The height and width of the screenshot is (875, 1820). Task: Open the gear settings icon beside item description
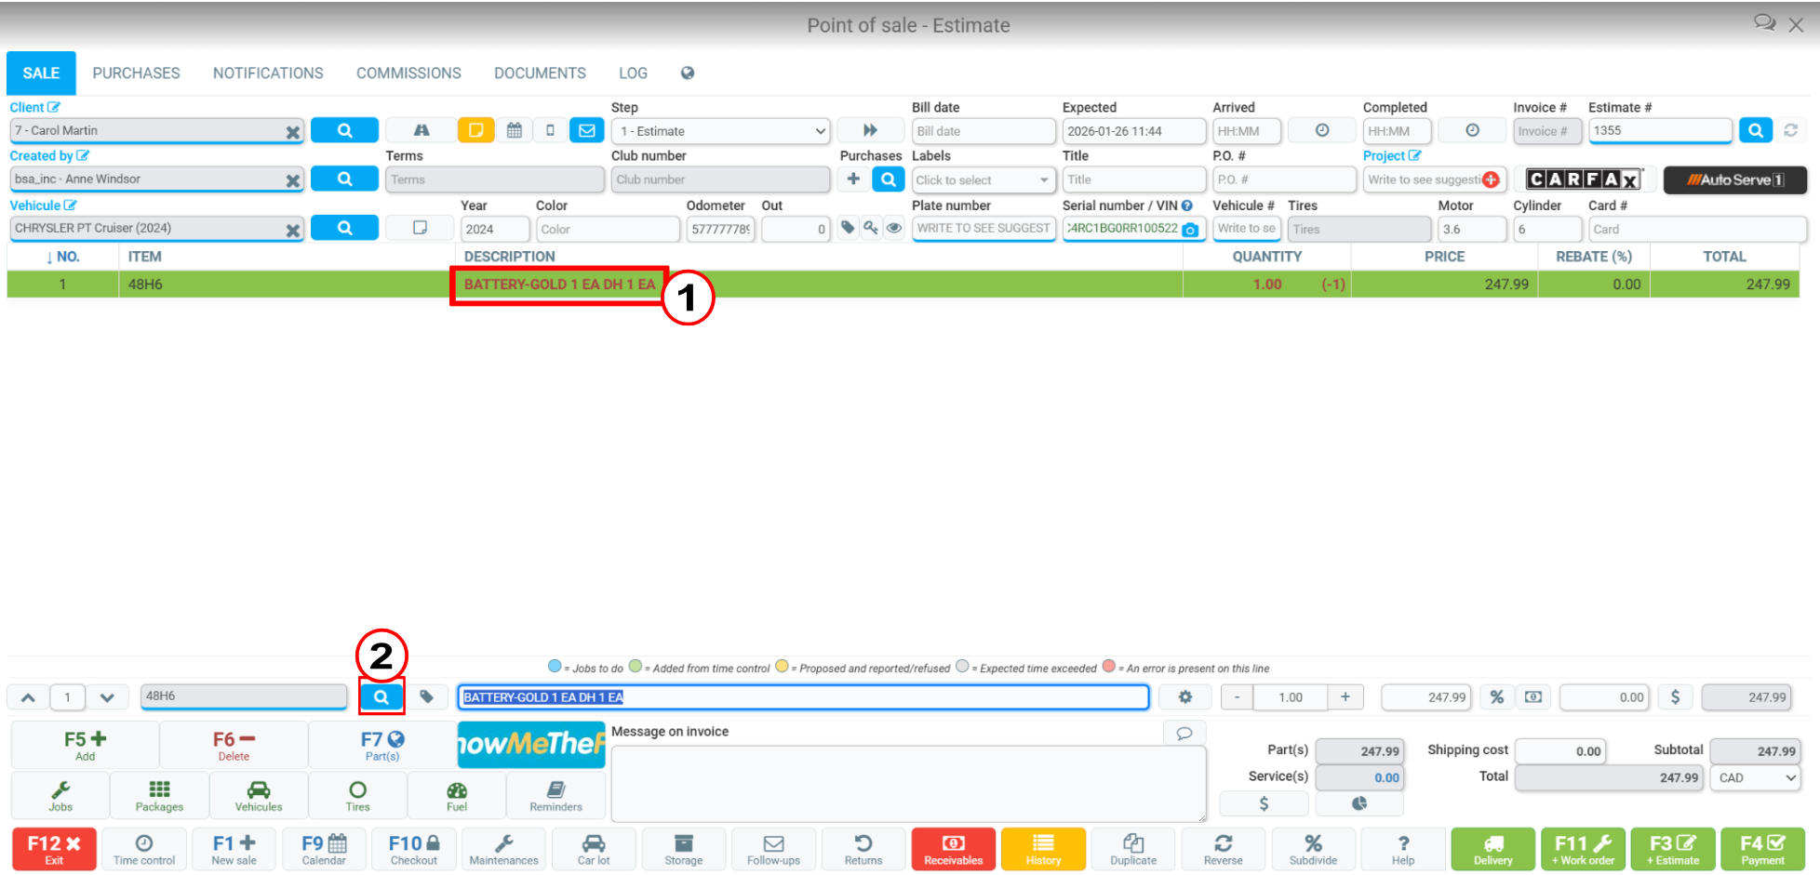click(1184, 696)
